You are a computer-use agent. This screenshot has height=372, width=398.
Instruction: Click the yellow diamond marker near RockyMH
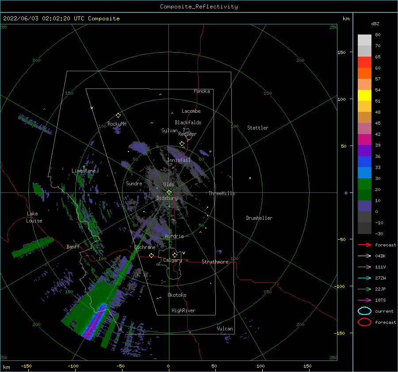118,115
